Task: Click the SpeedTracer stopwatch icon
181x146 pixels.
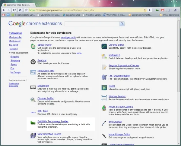Action: (x=33, y=46)
